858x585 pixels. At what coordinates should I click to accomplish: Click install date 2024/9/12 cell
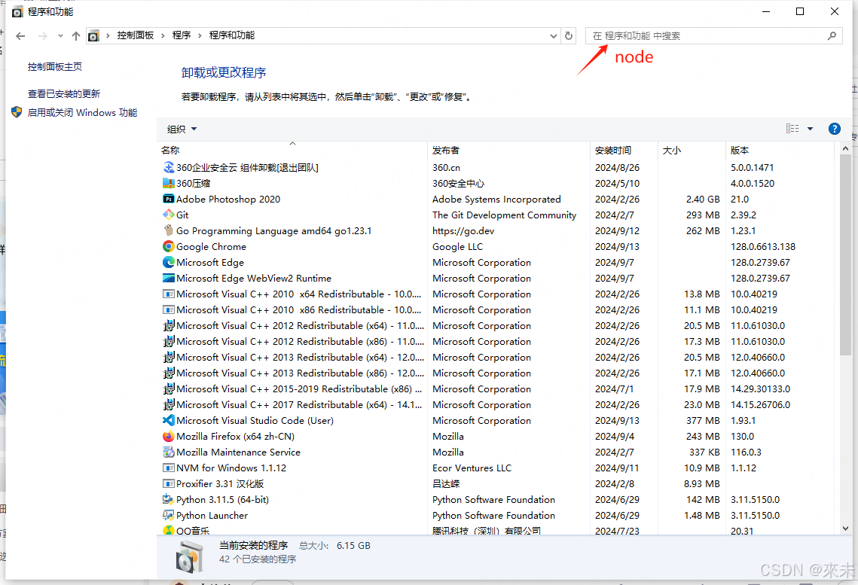[x=617, y=230]
